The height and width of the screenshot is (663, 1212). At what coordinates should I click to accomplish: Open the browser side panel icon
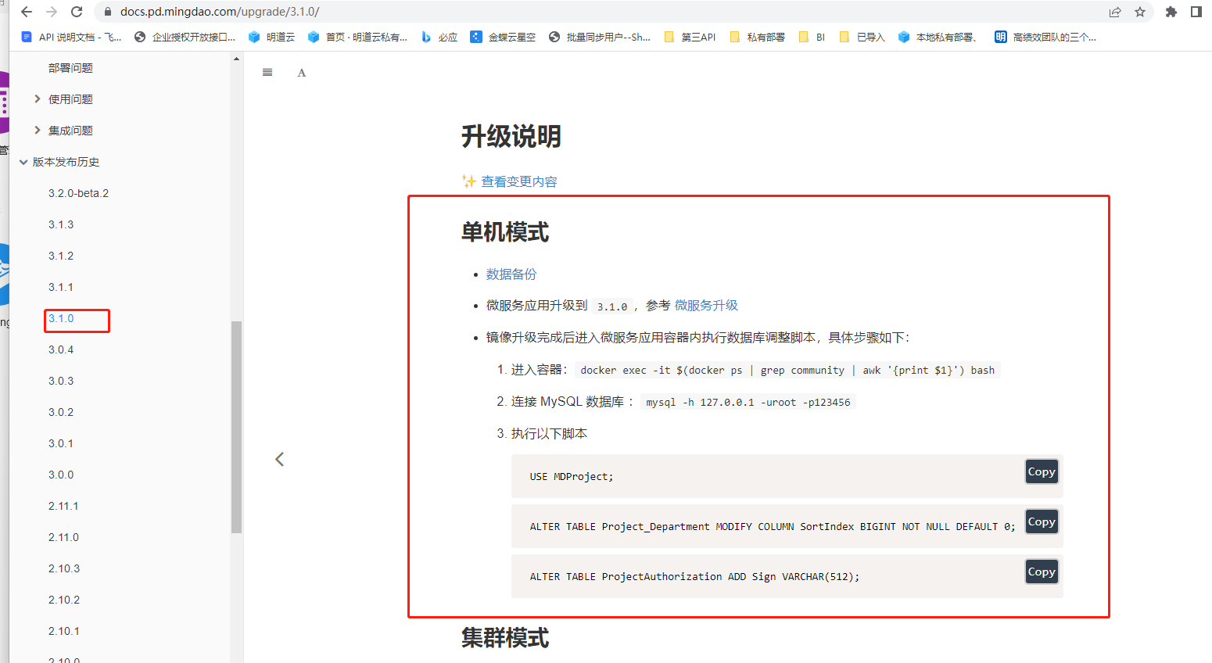1196,12
